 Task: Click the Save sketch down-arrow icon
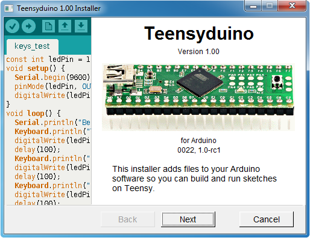tap(81, 26)
